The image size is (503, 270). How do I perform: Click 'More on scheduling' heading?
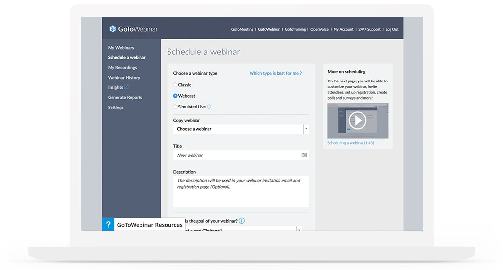tap(346, 72)
